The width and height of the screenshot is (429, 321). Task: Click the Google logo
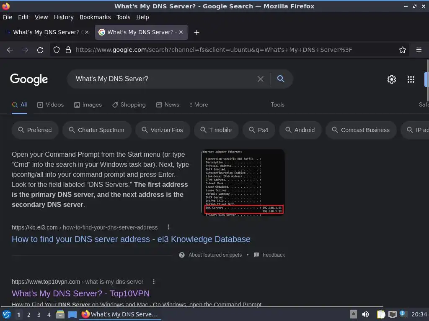[29, 79]
